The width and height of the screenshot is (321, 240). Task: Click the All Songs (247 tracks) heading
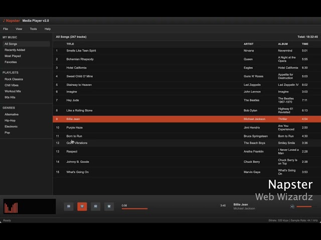click(71, 37)
